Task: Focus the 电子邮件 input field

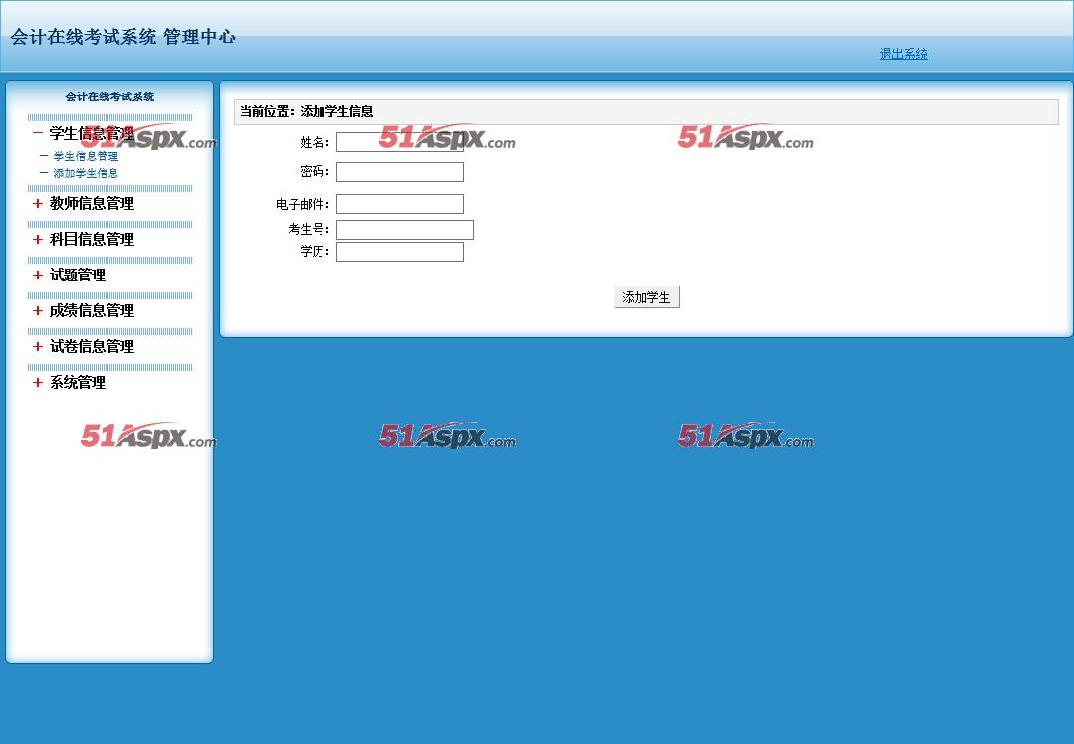Action: tap(400, 204)
